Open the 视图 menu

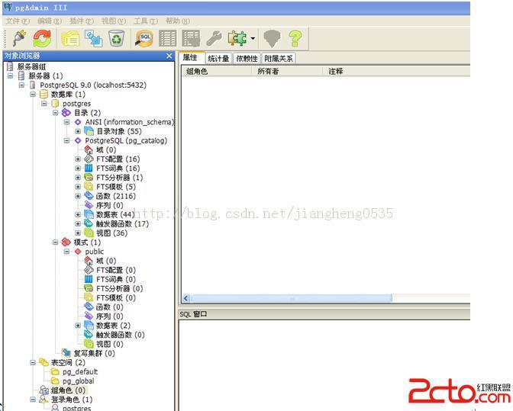[114, 21]
